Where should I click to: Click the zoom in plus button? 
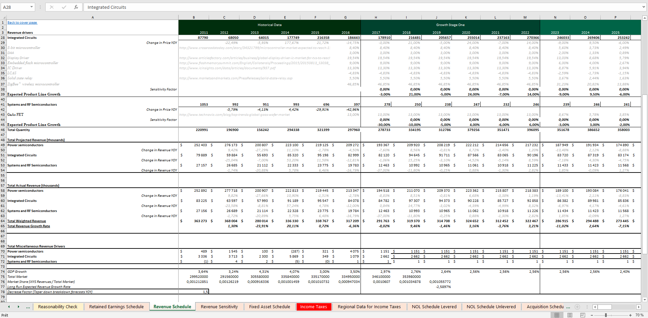click(630, 315)
